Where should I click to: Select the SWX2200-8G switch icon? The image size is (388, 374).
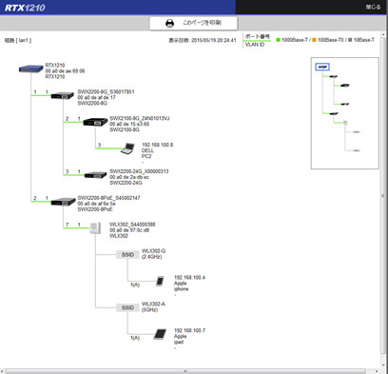(x=63, y=95)
